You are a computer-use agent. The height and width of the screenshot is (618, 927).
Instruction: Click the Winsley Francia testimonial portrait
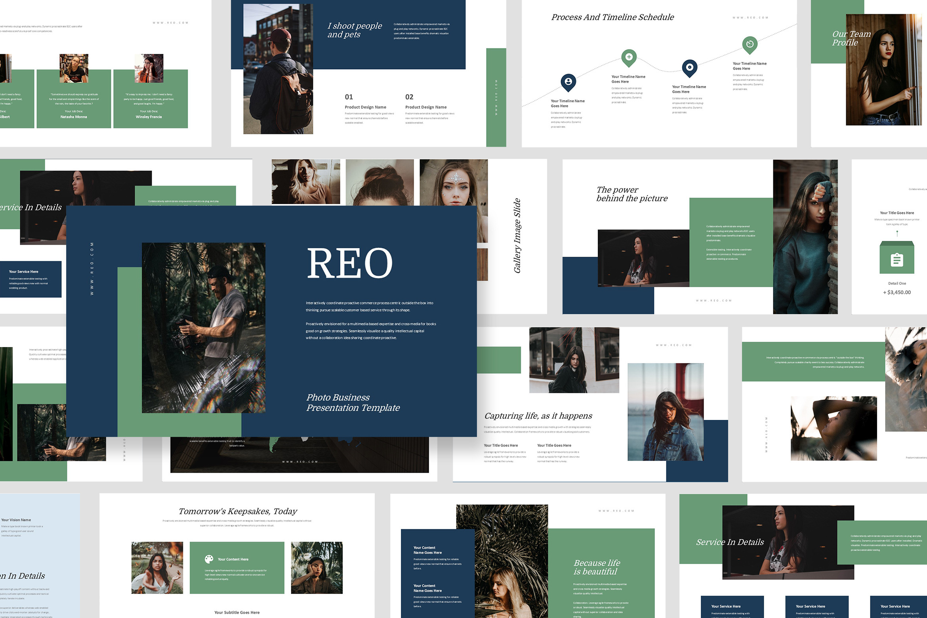click(x=149, y=68)
